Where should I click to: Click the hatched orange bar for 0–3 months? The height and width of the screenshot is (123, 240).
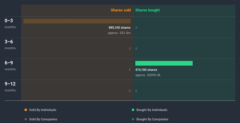pyautogui.click(x=77, y=21)
